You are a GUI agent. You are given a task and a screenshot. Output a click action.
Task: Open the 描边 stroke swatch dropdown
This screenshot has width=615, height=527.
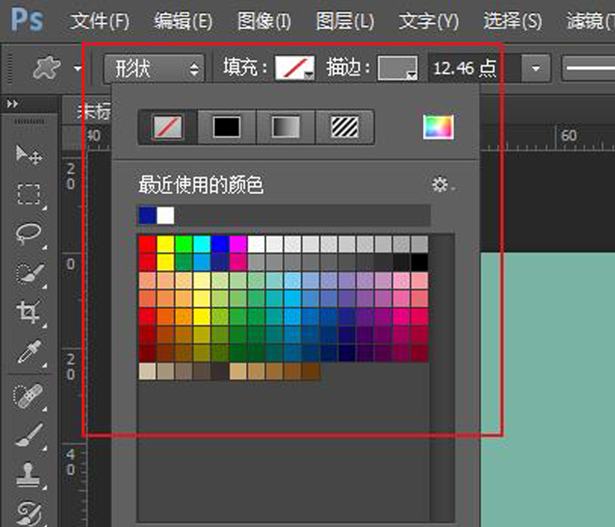coord(398,68)
